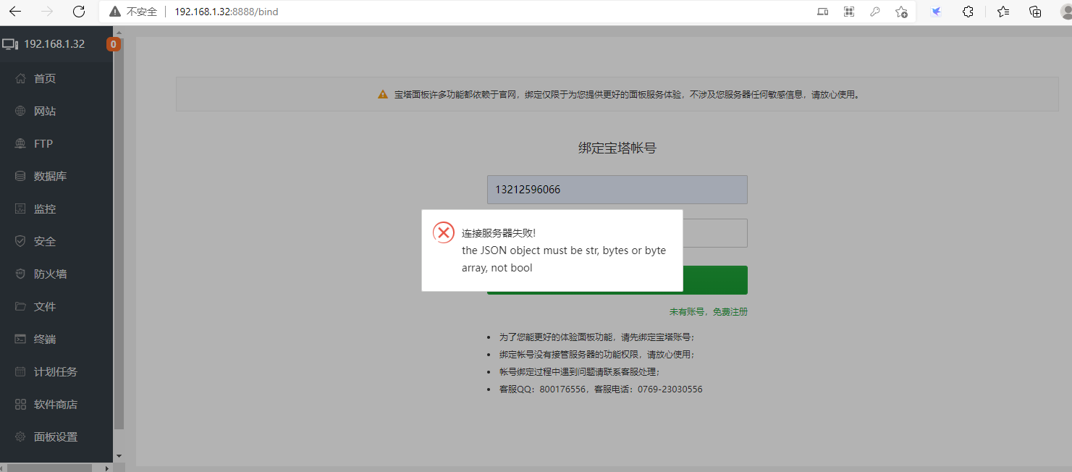Click the blue bird extension icon
Image resolution: width=1072 pixels, height=472 pixels.
tap(936, 12)
